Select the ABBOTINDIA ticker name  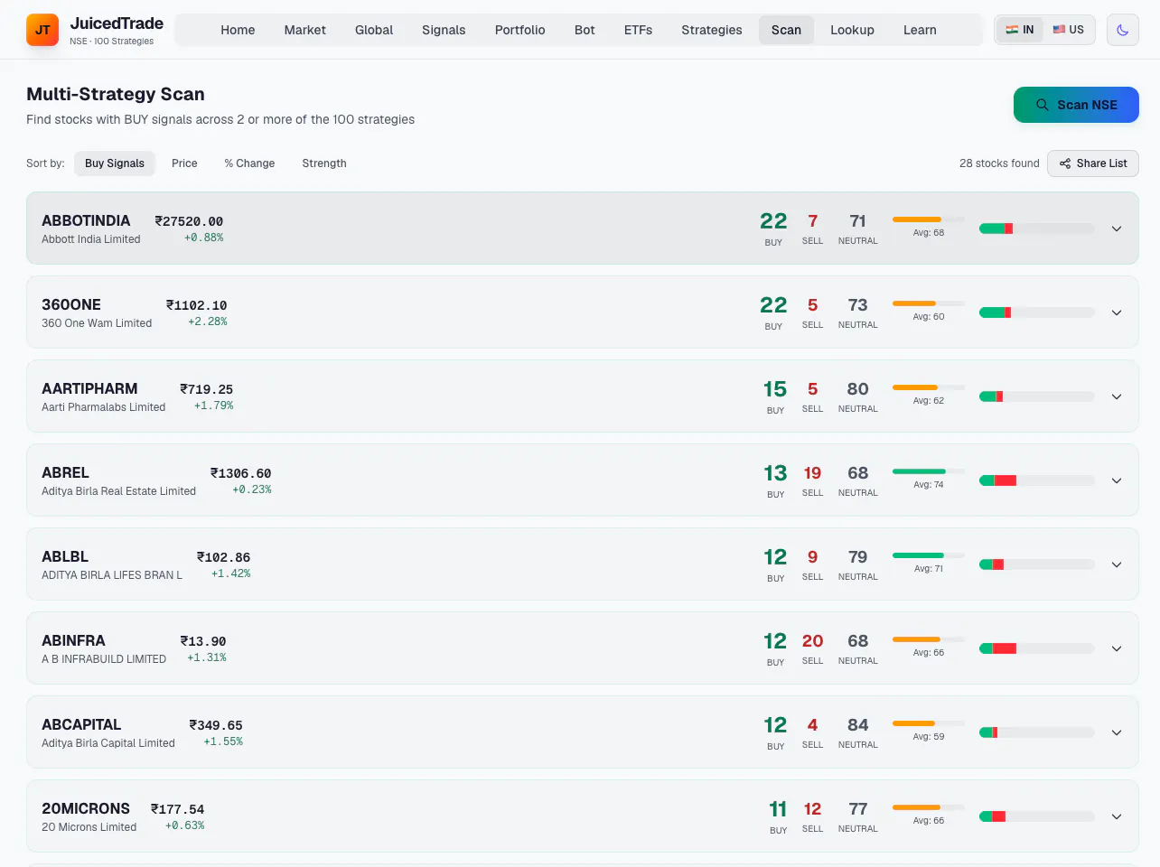coord(86,220)
